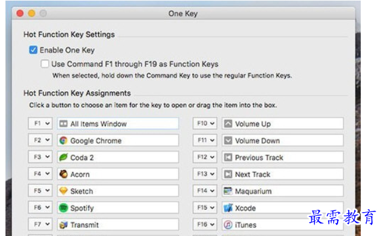Click the Transmit assignment box
Image resolution: width=381 pixels, height=236 pixels.
pos(118,225)
